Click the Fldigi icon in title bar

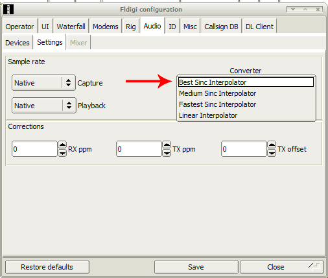(x=8, y=9)
